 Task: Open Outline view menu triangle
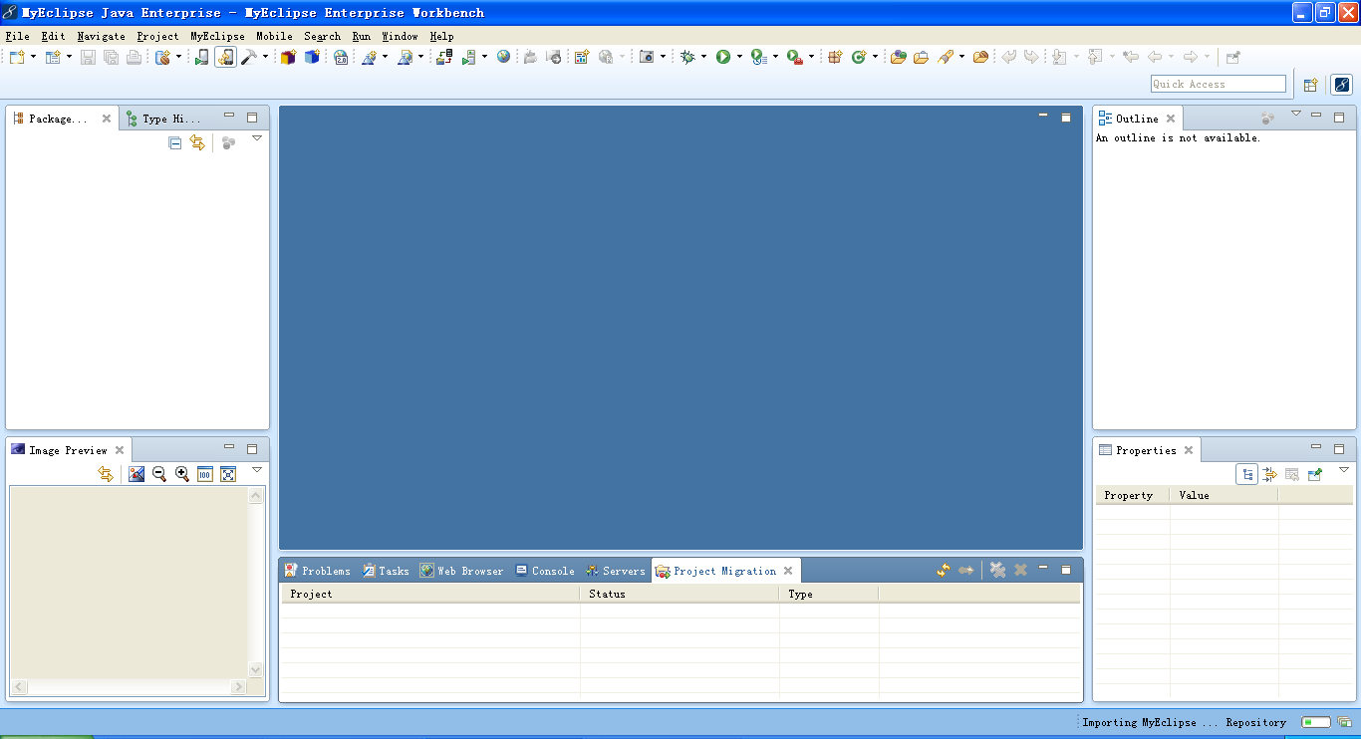(1296, 114)
